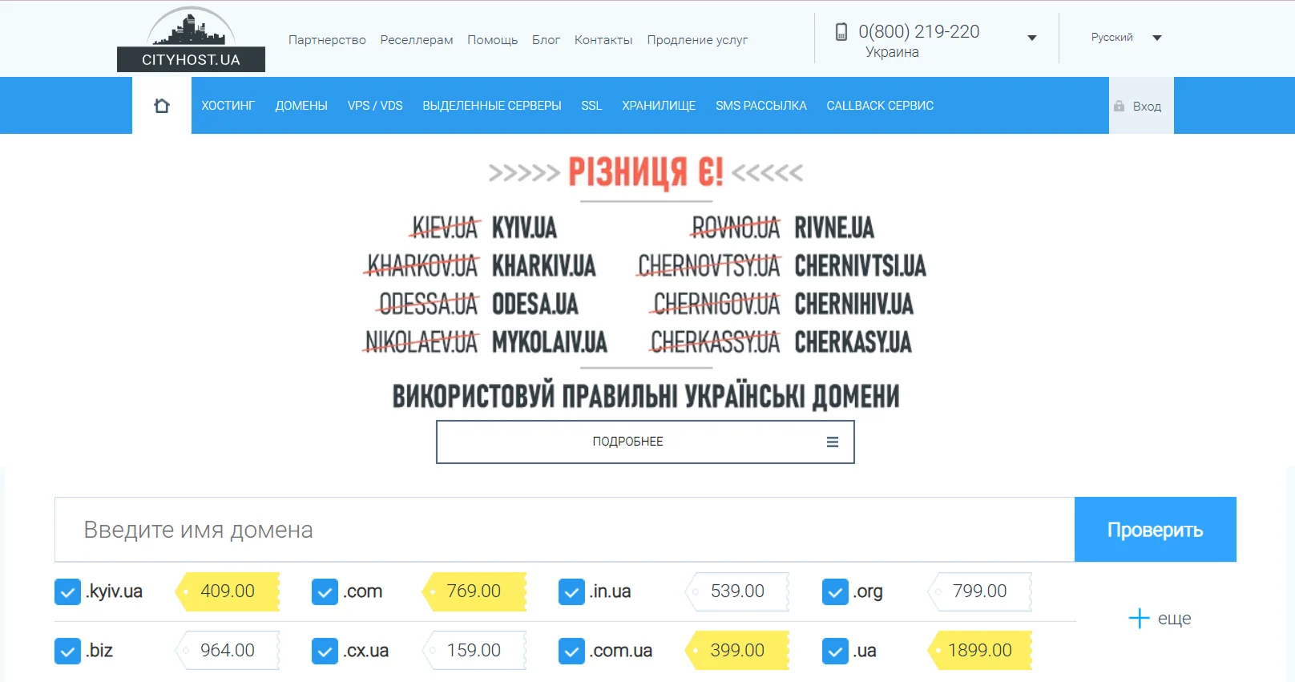Screen dimensions: 1295x682
Task: Select the 964.00 price tag for .biz
Action: pyautogui.click(x=228, y=651)
